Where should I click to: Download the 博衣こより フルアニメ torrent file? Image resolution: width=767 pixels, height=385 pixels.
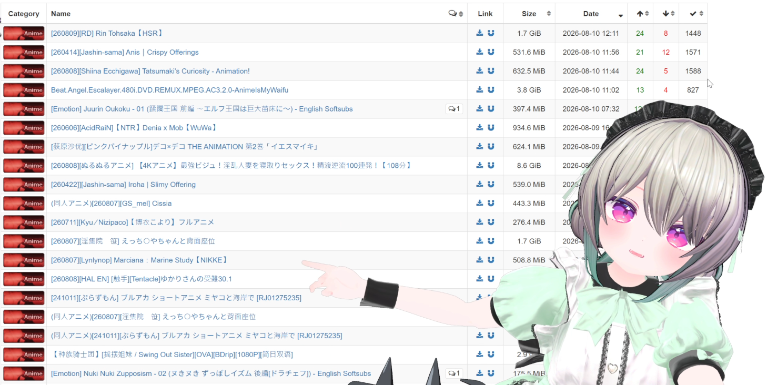coord(480,222)
